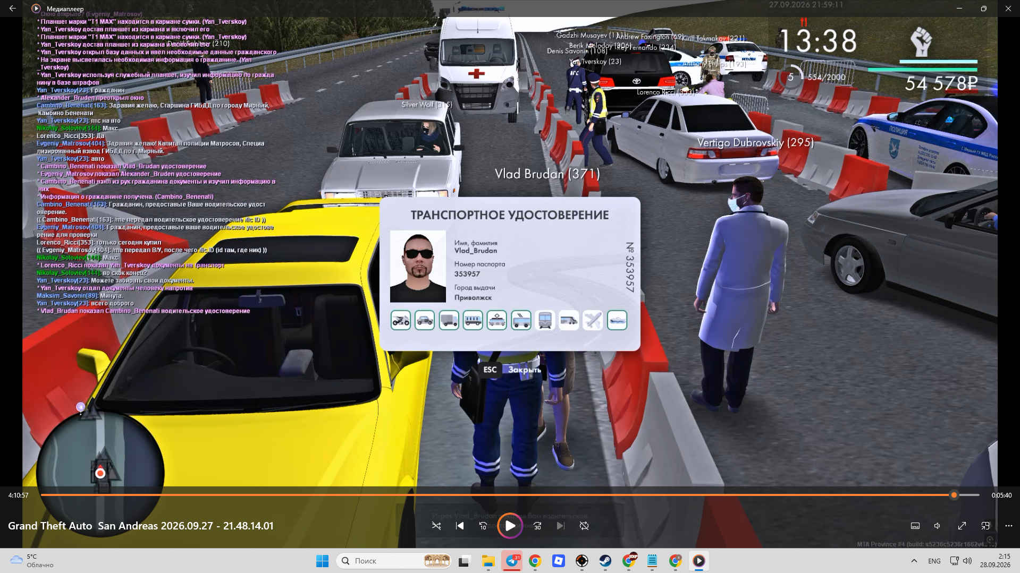Viewport: 1020px width, 573px height.
Task: Open weather widget showing Облачно
Action: 32,561
